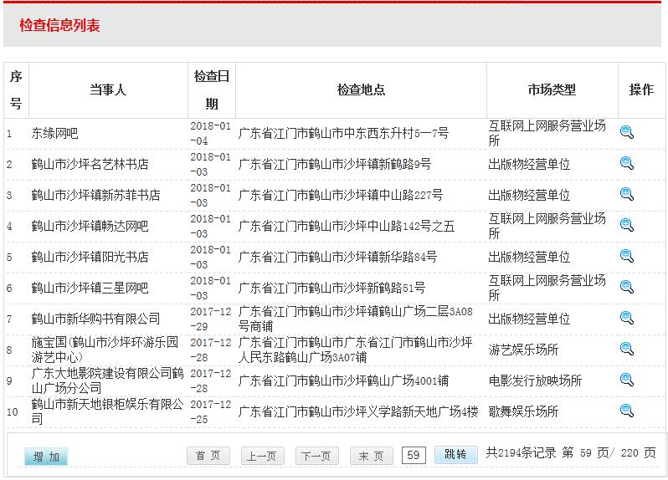Click magnifier icon for 鹤山市新天地银柜娱乐有限公司
Image resolution: width=668 pixels, height=480 pixels.
tap(626, 411)
